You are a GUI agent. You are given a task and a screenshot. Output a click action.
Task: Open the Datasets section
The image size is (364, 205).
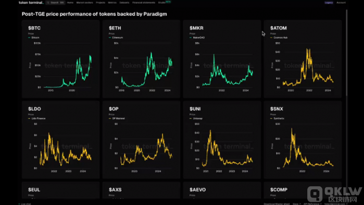tap(124, 3)
